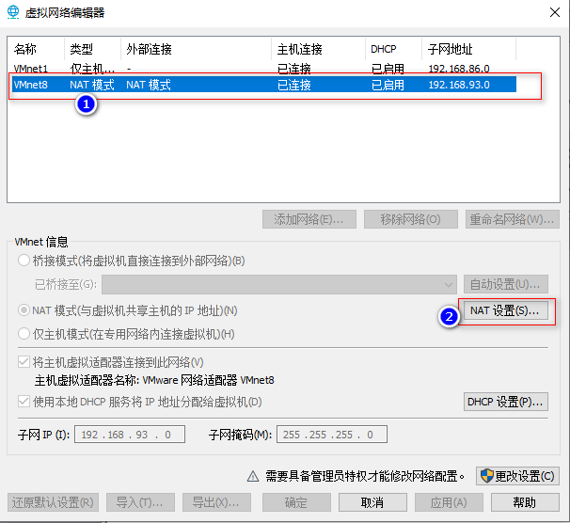Screen dimensions: 570x523
Task: Click 移除网络(O) button
Action: [x=410, y=219]
